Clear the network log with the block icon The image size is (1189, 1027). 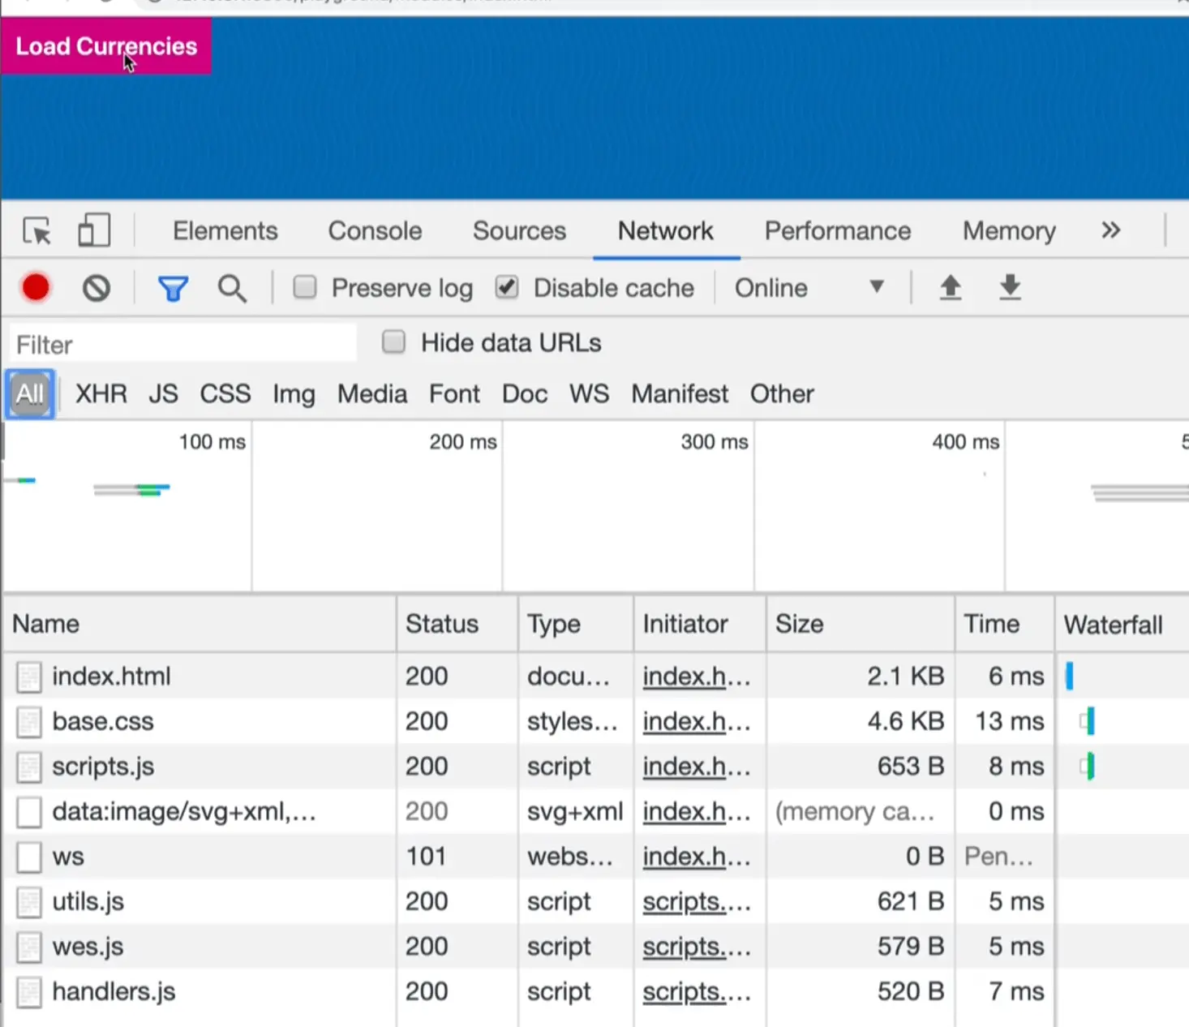click(96, 287)
